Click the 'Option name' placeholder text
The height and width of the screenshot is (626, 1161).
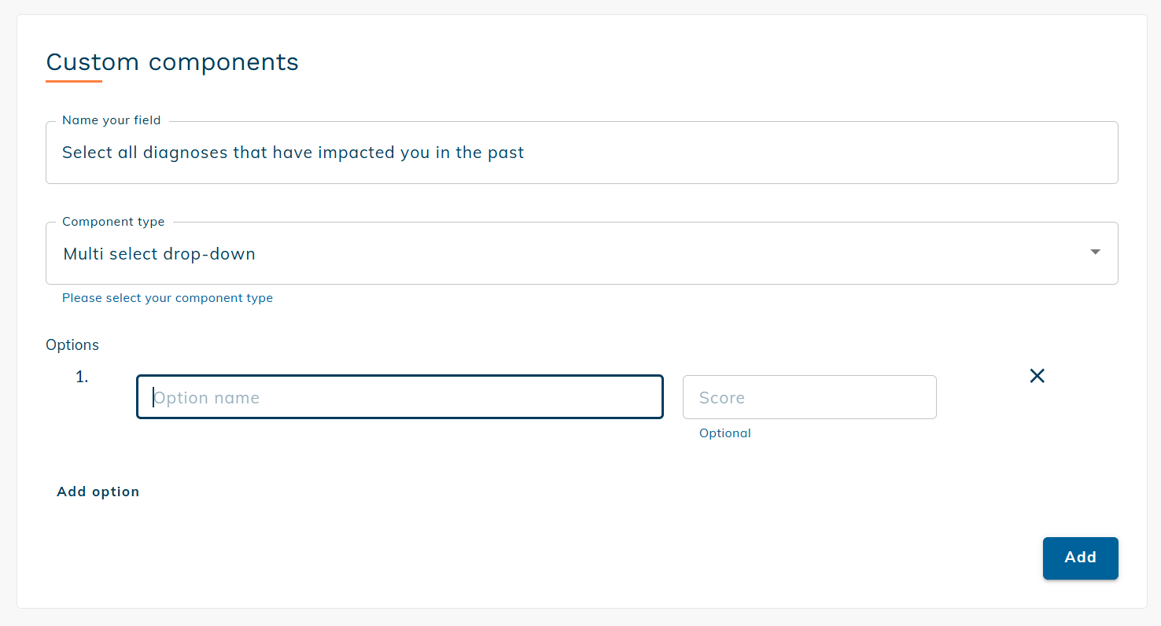coord(207,398)
